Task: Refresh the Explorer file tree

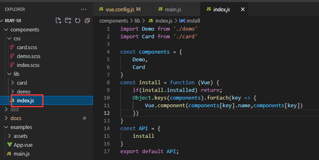Action: [x=78, y=21]
